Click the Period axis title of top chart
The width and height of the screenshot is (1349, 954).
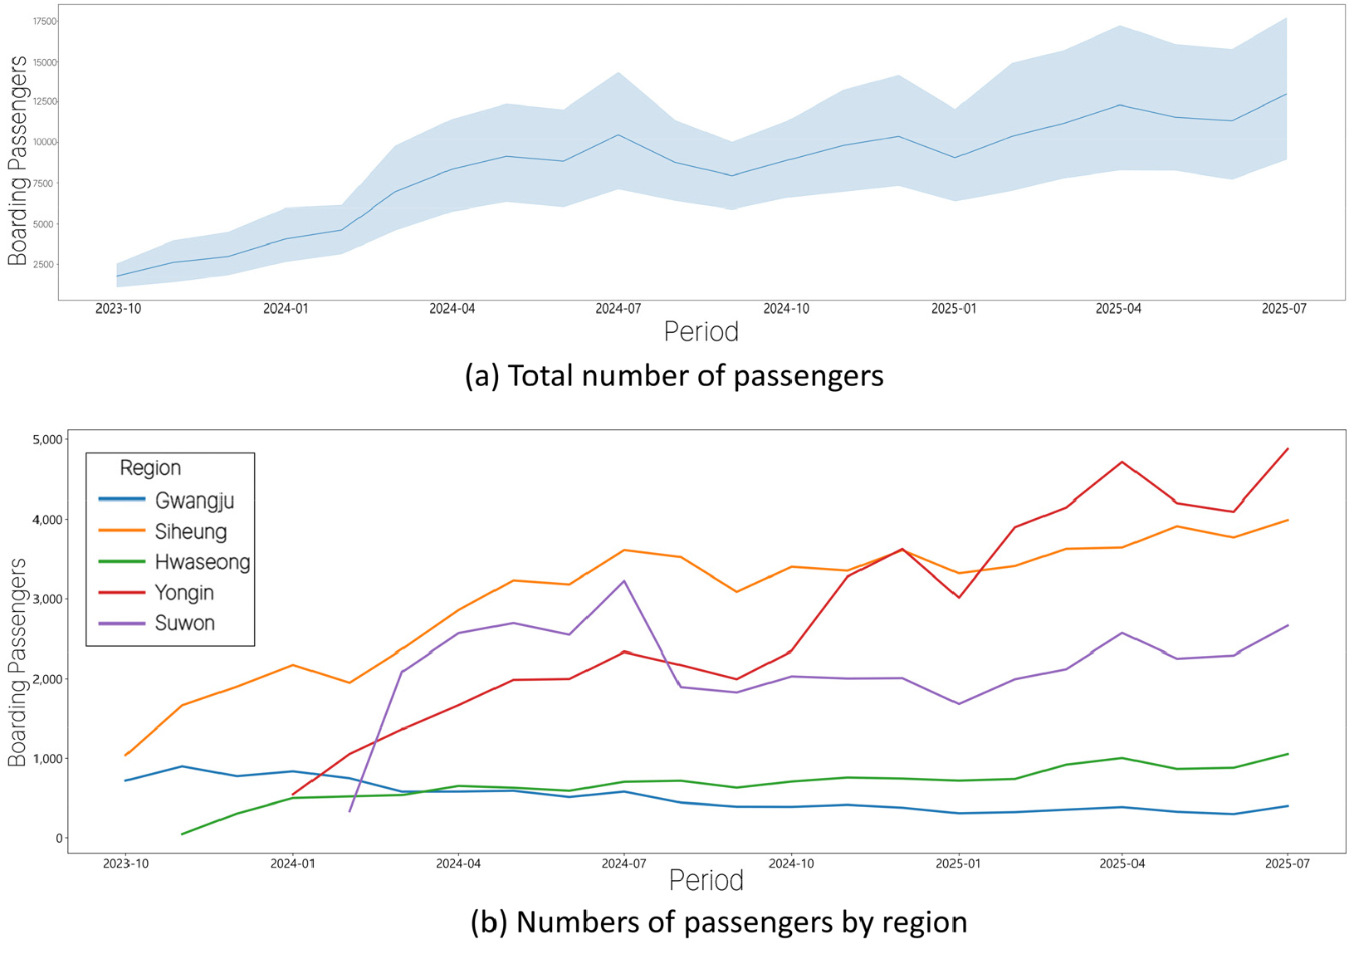[x=701, y=331]
